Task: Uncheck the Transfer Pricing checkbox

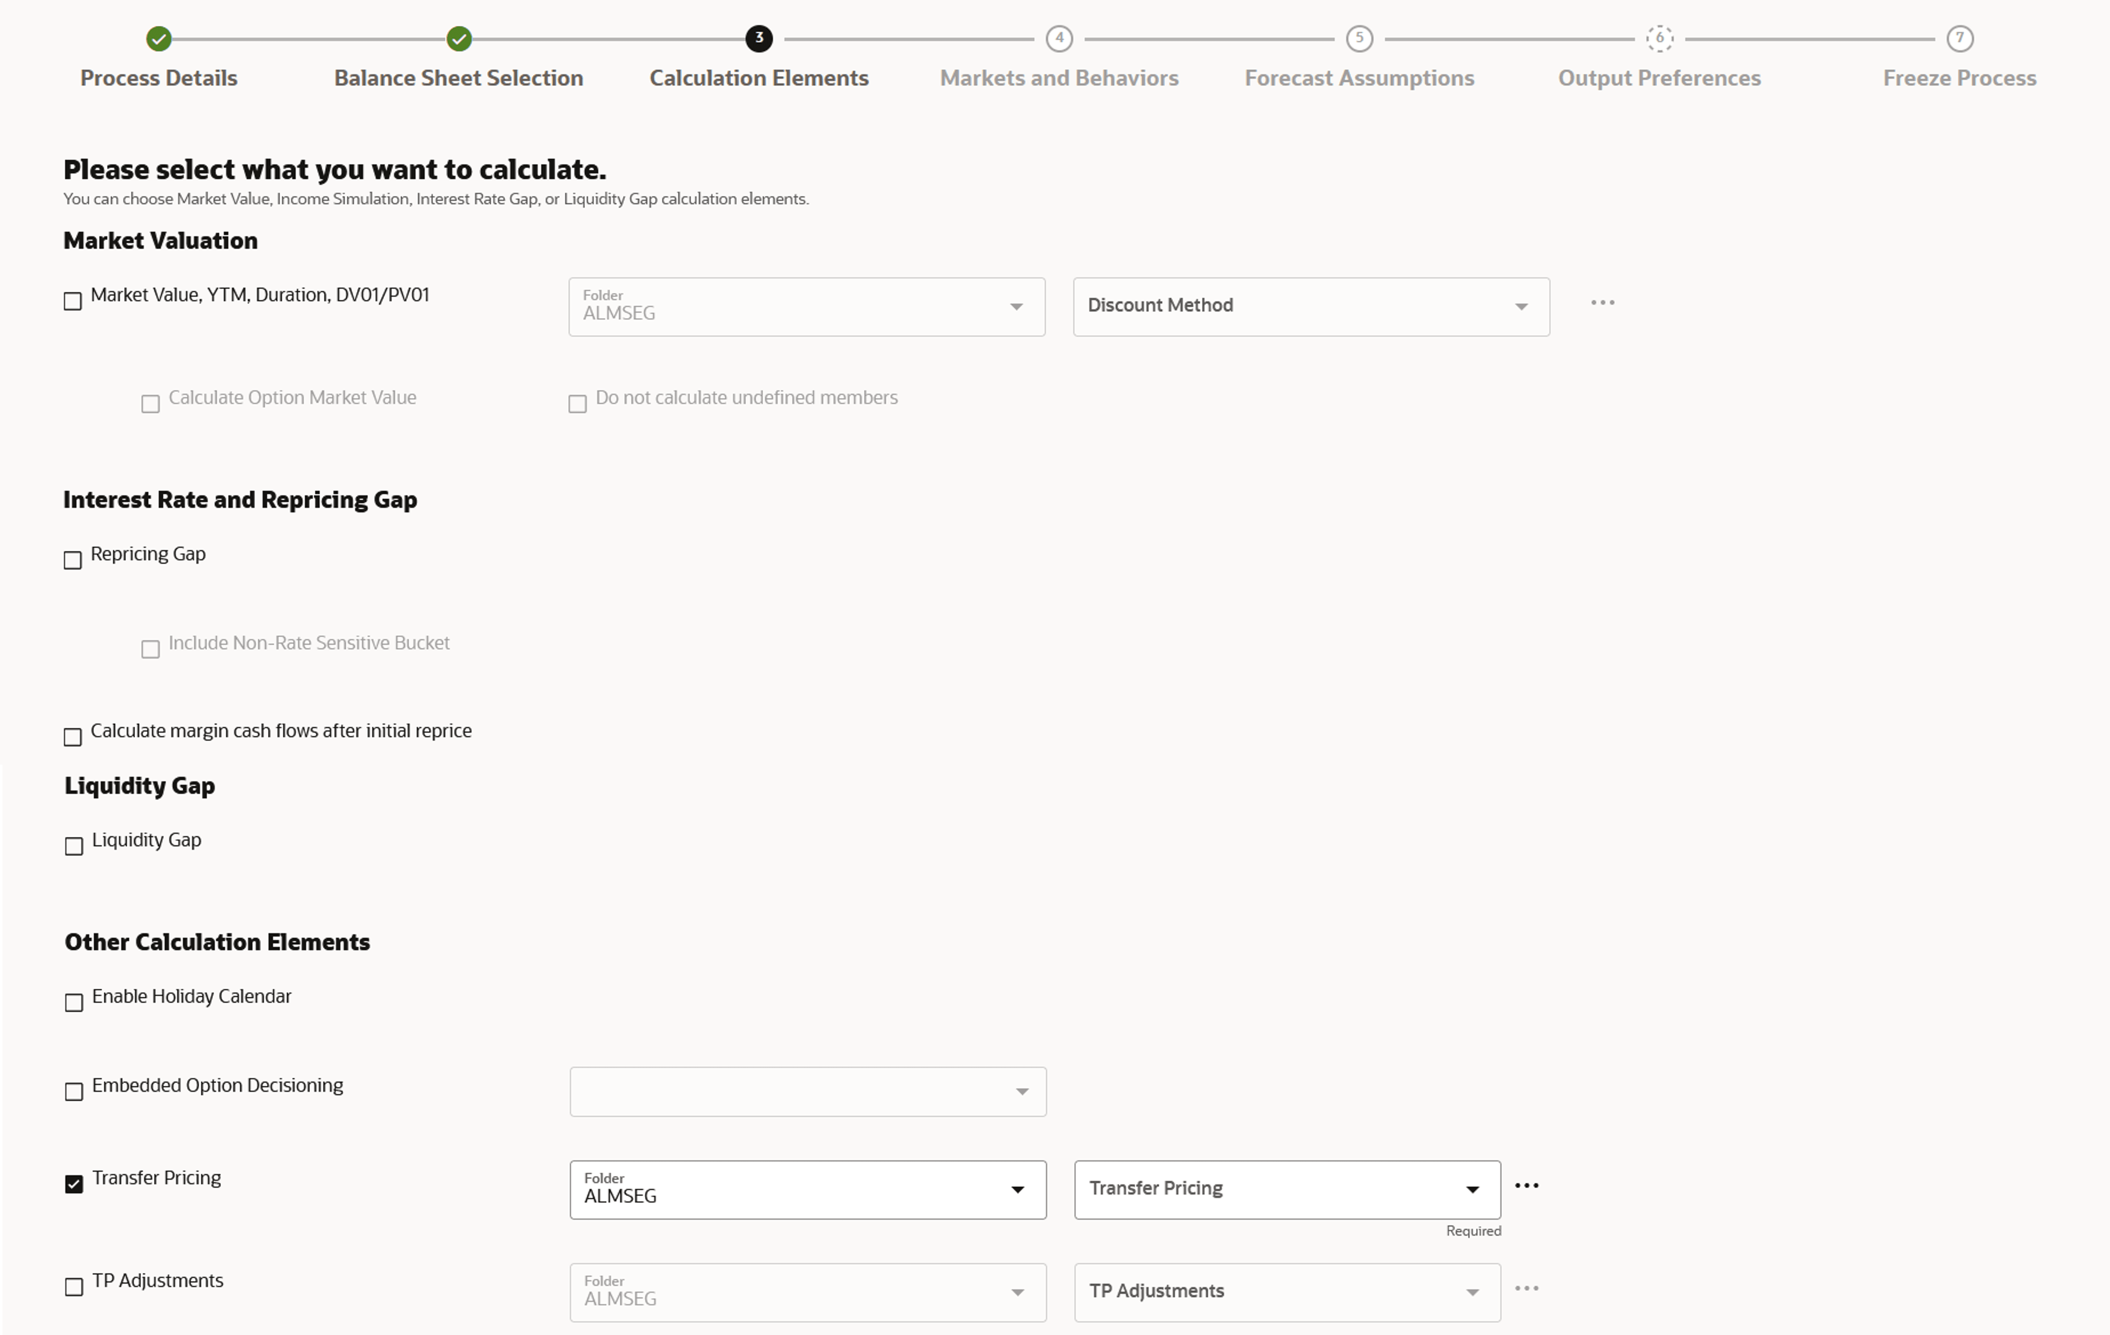Action: click(x=75, y=1184)
